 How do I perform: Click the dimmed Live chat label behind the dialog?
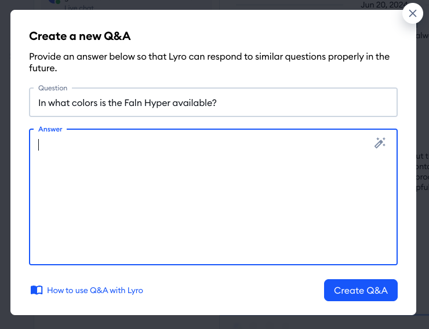(79, 8)
